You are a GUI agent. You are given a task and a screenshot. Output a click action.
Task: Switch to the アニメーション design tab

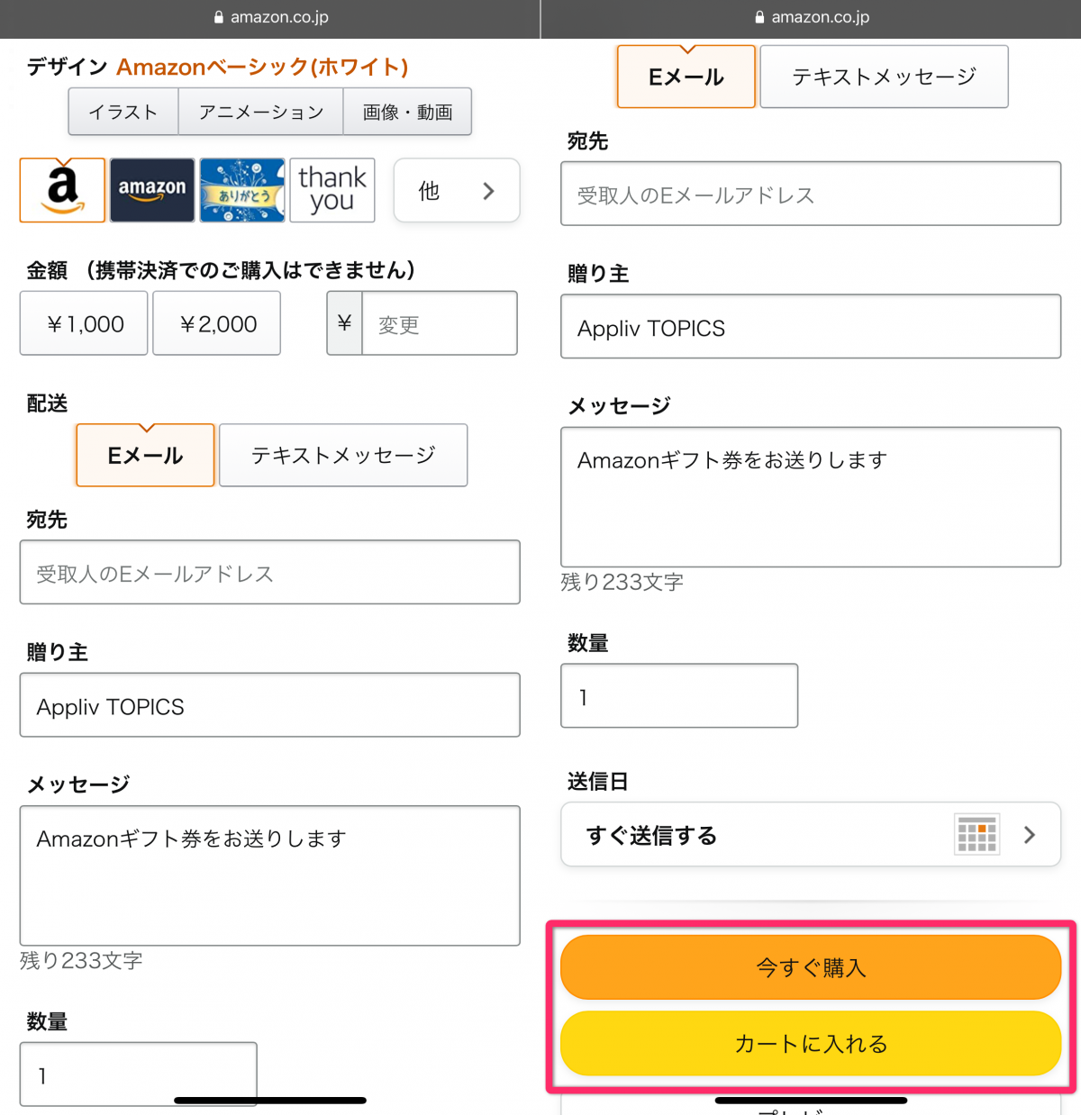(260, 111)
